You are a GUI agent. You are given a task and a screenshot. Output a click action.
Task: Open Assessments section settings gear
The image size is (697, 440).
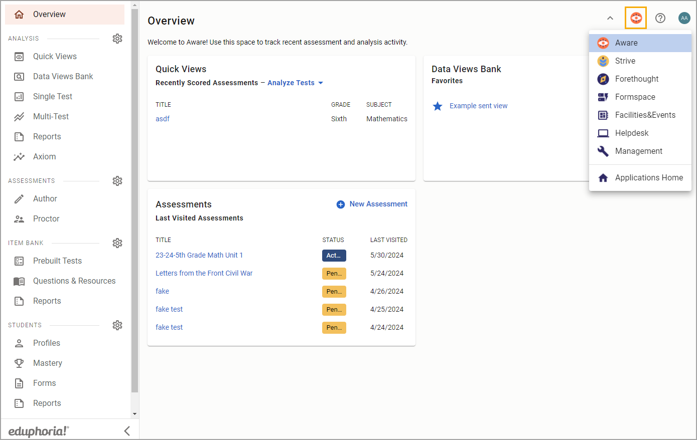coord(117,181)
